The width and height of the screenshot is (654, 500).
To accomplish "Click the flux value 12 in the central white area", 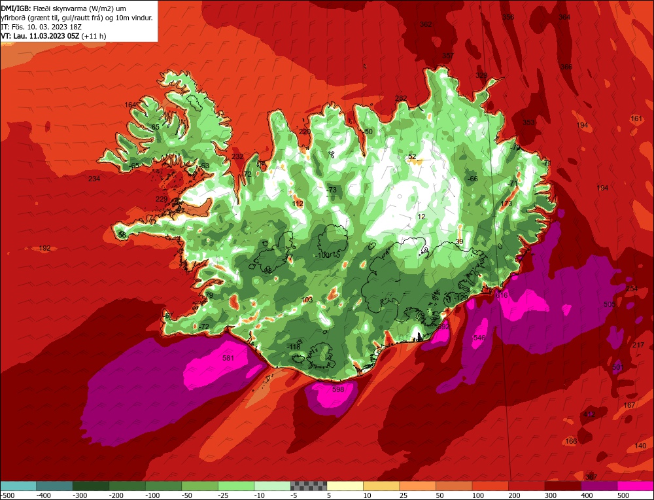I will pos(421,217).
